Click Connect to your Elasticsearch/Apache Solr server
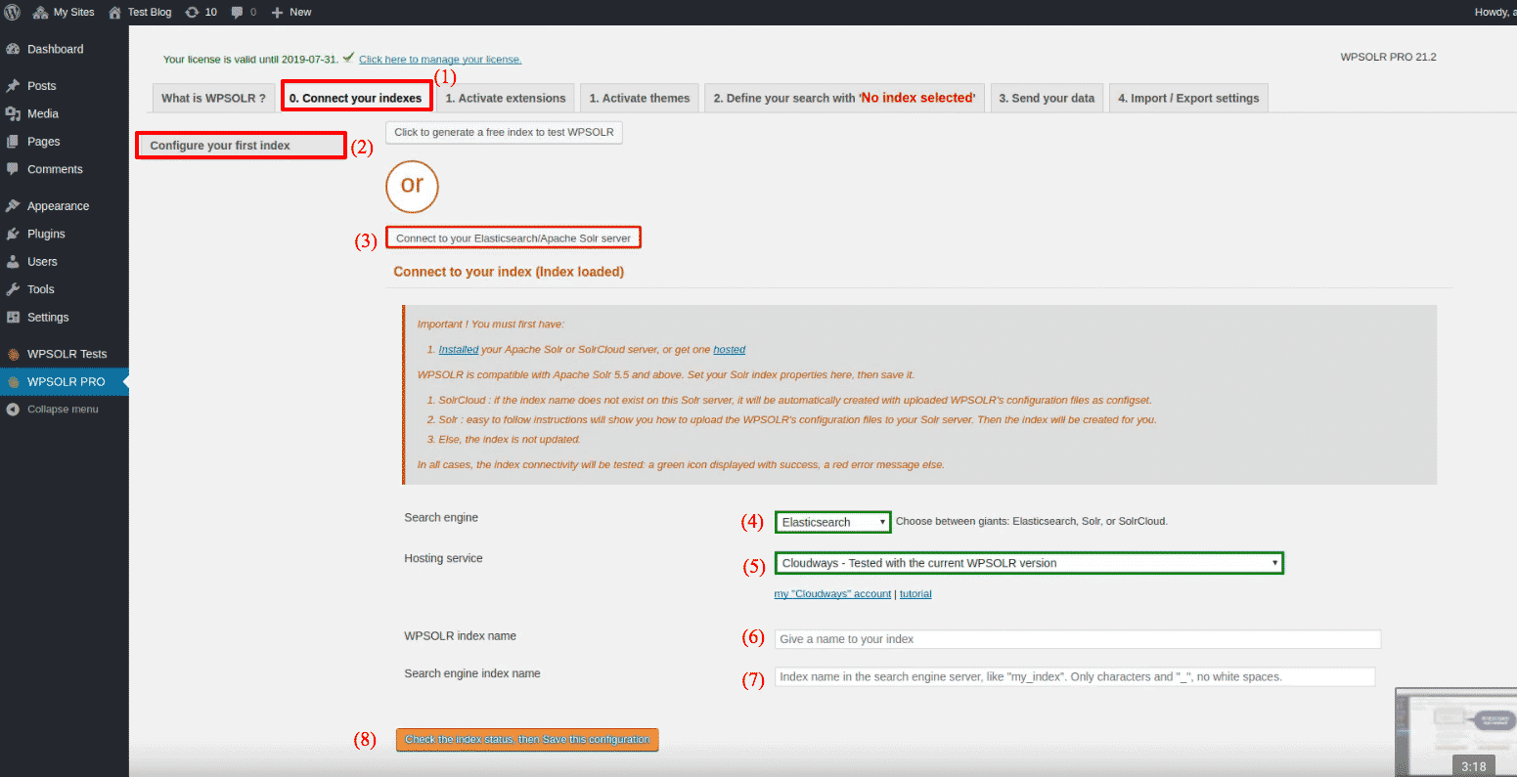 coord(513,238)
